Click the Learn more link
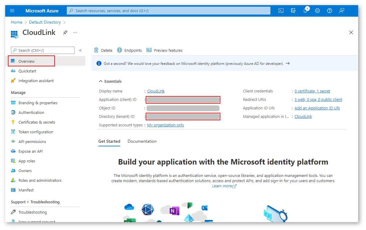 click(224, 186)
